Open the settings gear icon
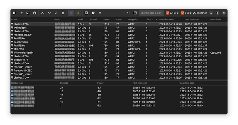 click(93, 13)
